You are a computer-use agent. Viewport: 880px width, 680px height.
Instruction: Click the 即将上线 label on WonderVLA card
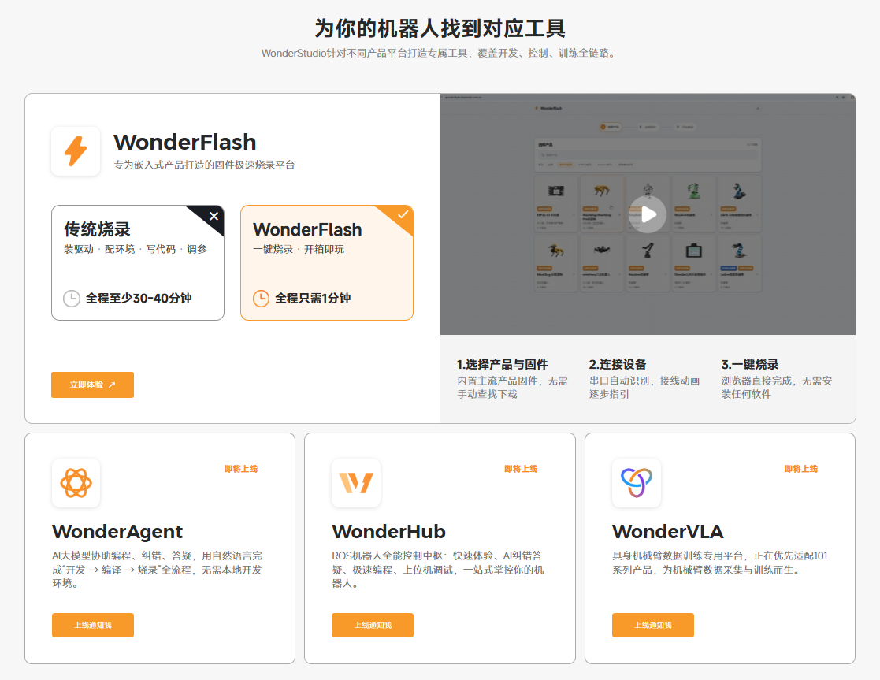click(x=801, y=469)
